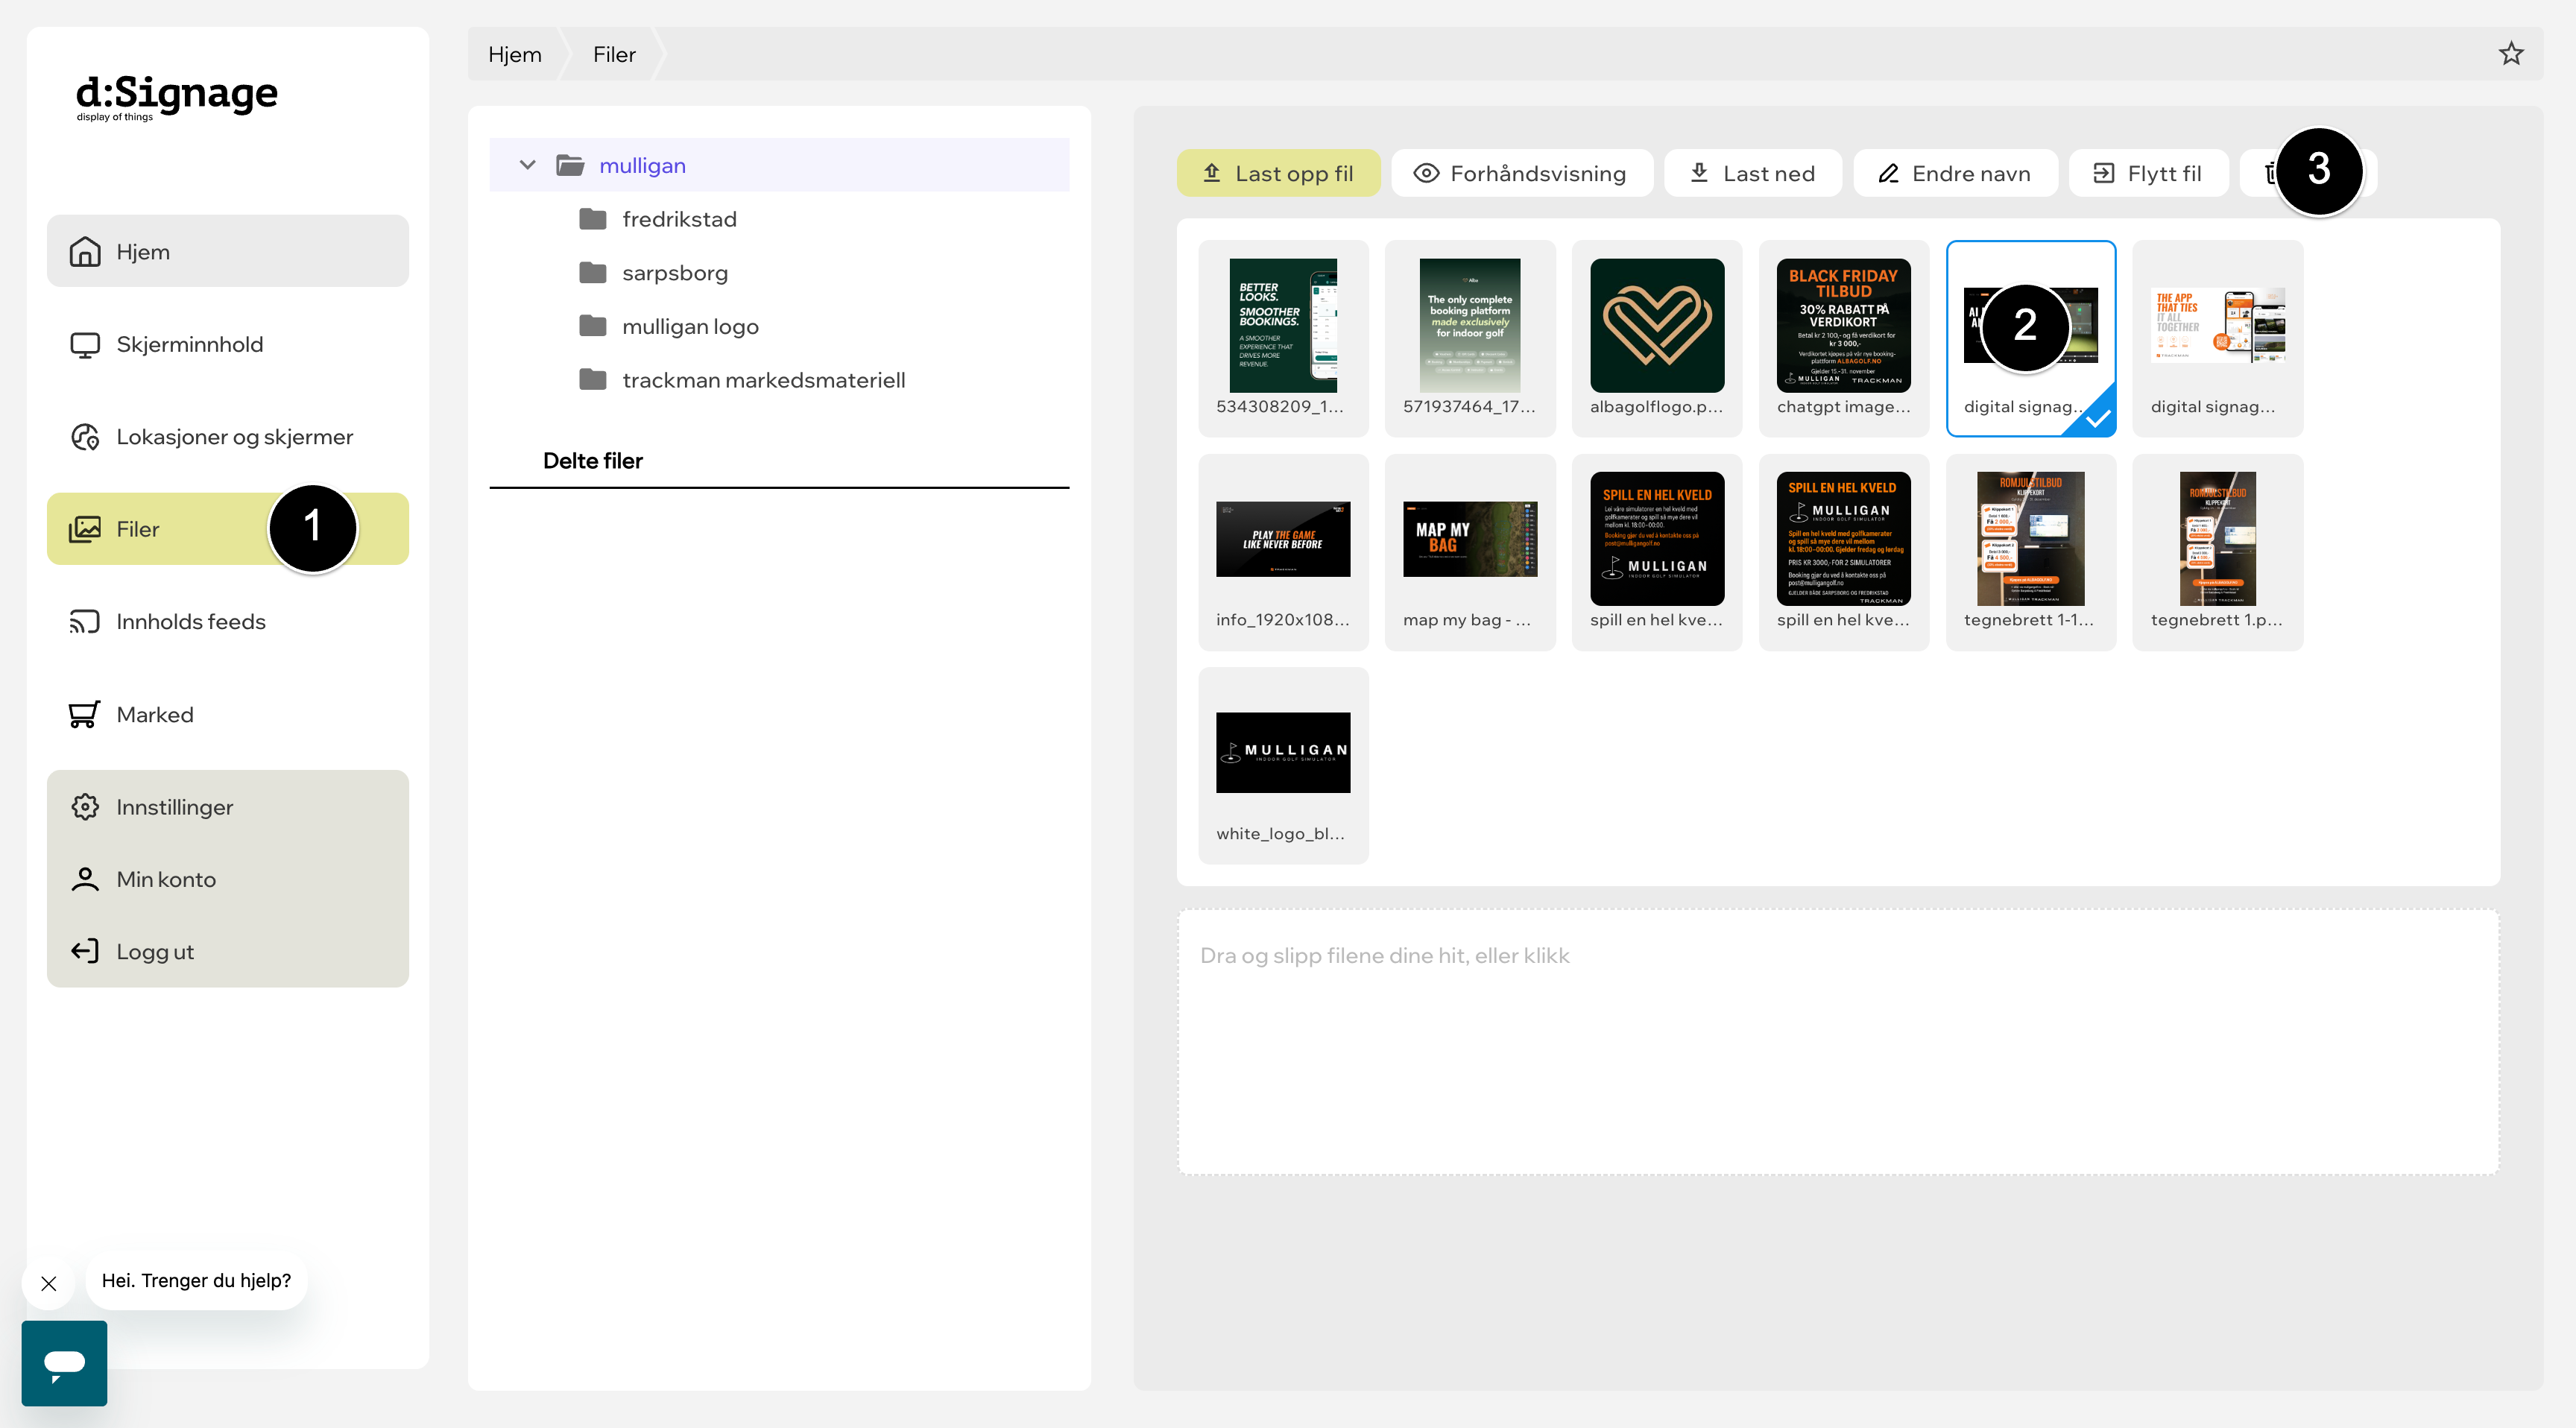Click the move icon on Flytt fil
Screen dimensions: 2576x1428
point(2104,173)
